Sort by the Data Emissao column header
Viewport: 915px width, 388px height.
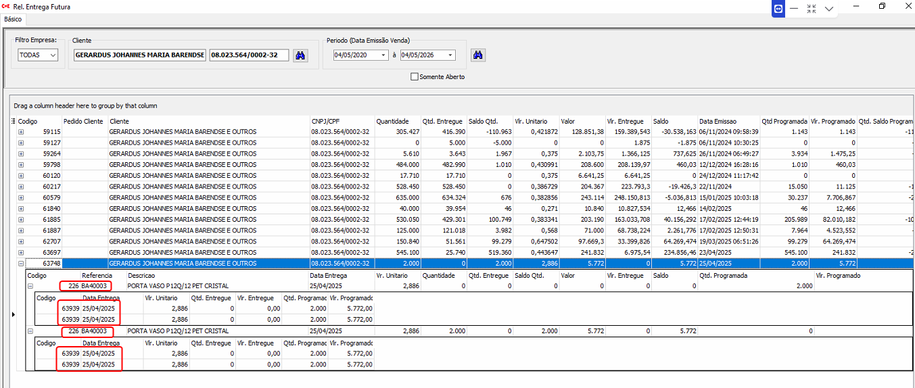717,121
